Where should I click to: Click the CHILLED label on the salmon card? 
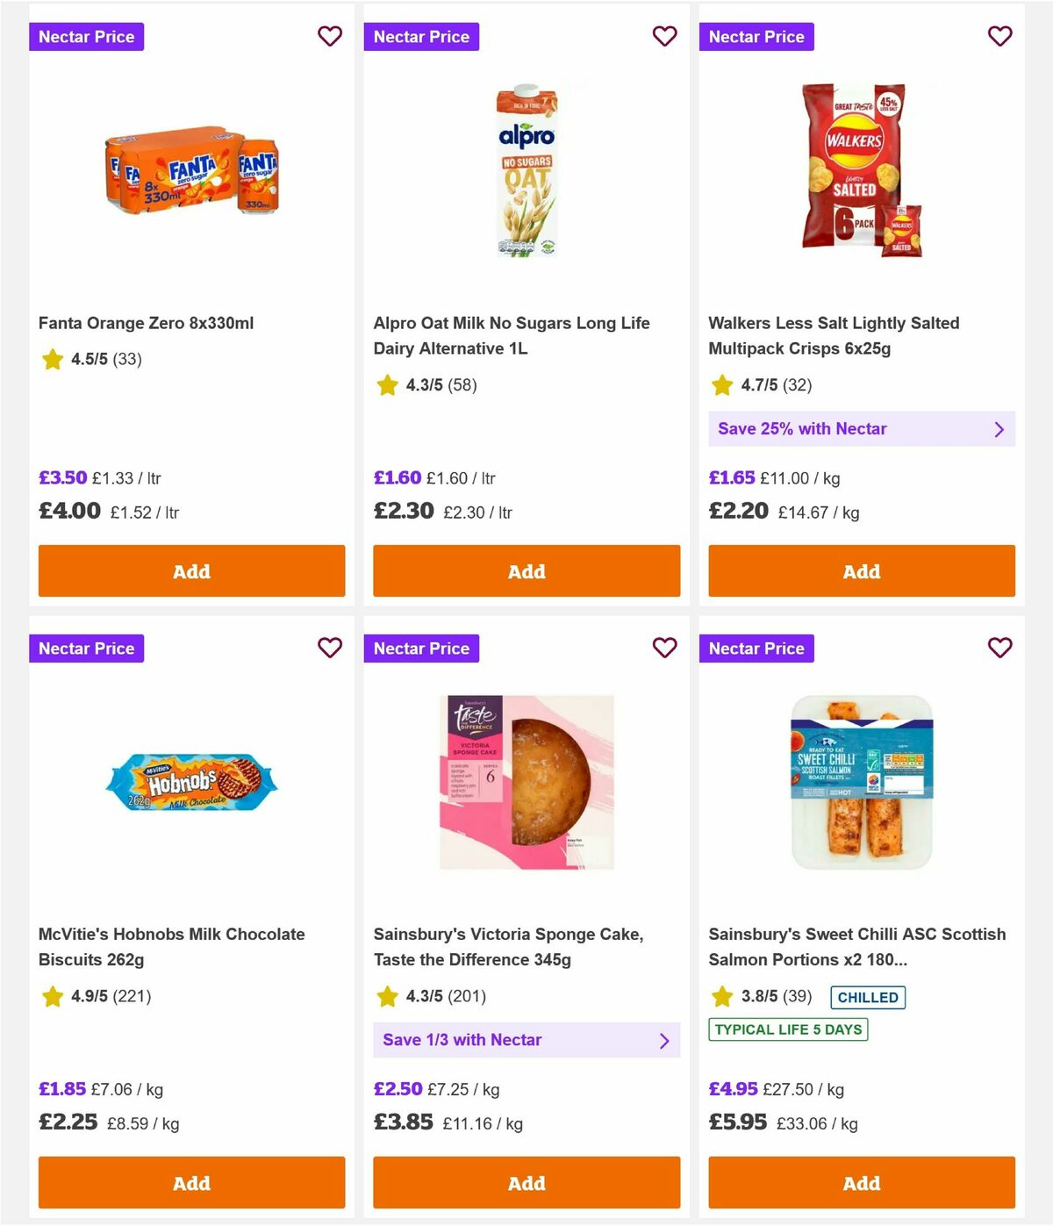click(868, 997)
